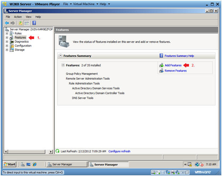Click the Roles node icon in tree
The image size is (222, 176).
click(x=12, y=33)
